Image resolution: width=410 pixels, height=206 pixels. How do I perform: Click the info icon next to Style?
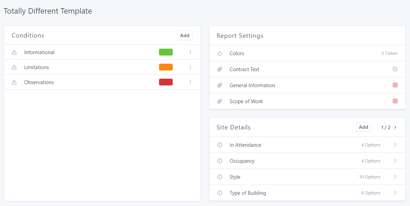220,177
